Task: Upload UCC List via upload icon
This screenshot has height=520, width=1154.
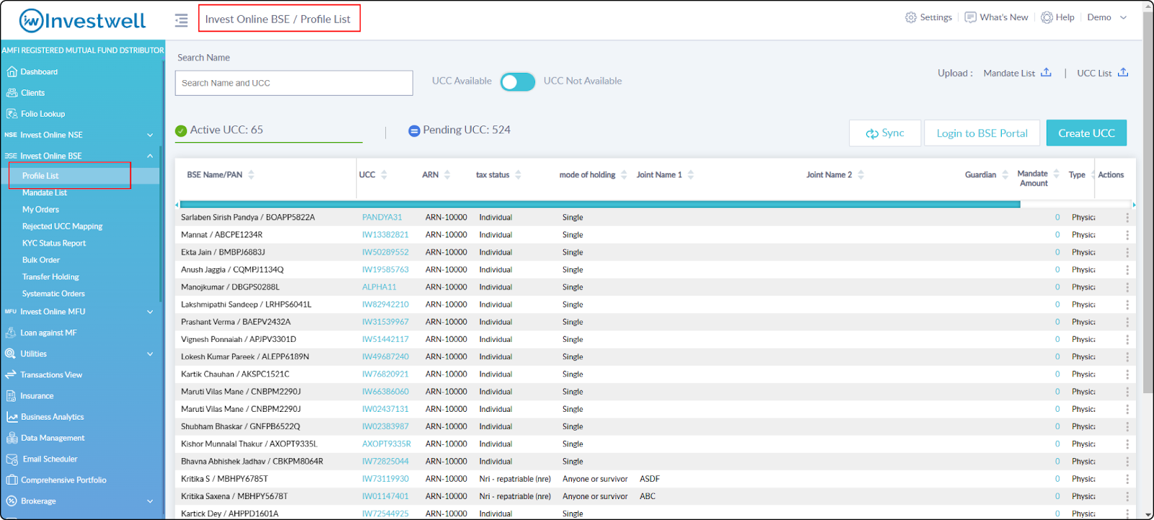Action: [1123, 72]
